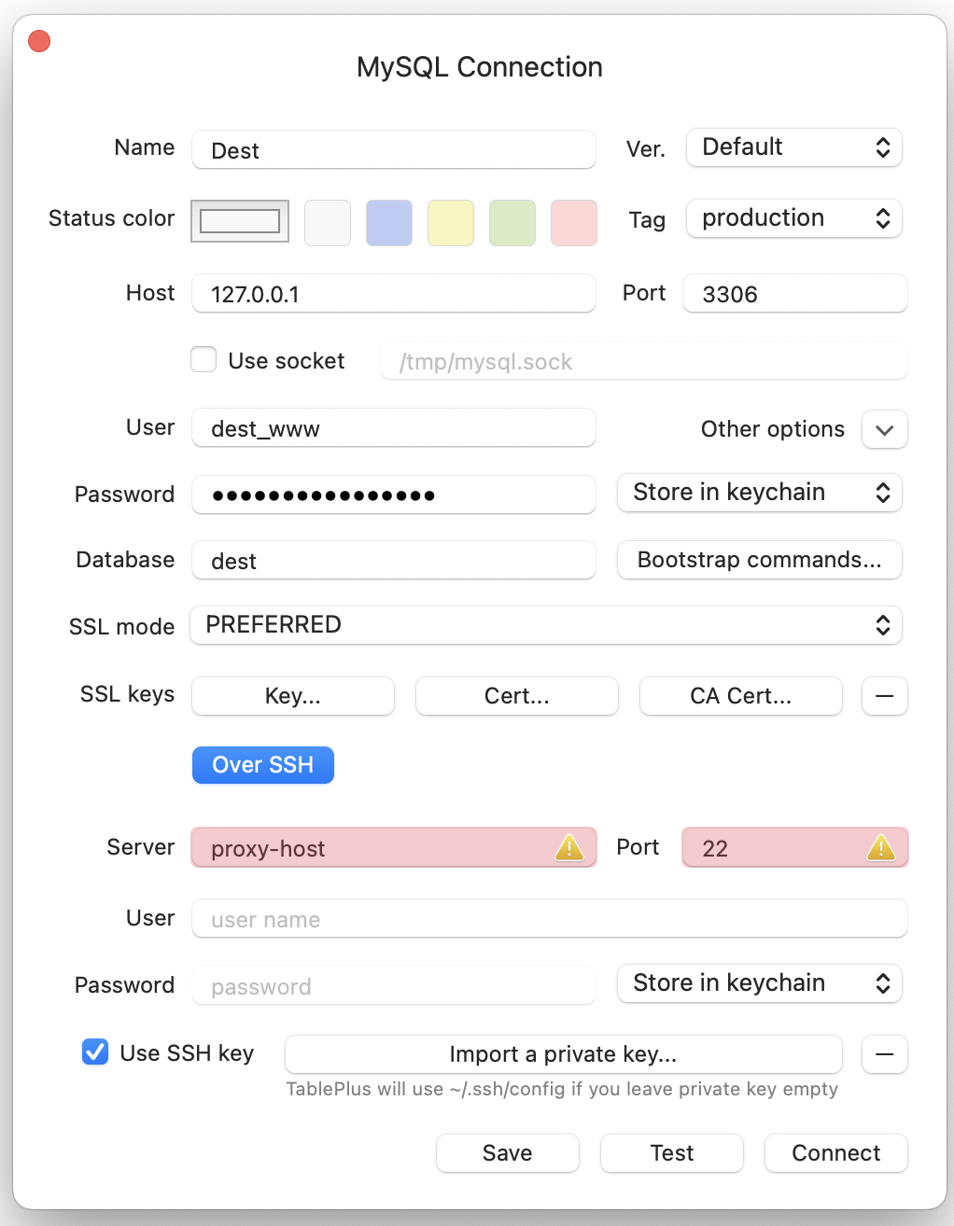This screenshot has width=954, height=1226.
Task: Choose an SSL key file via Key button
Action: tap(292, 696)
